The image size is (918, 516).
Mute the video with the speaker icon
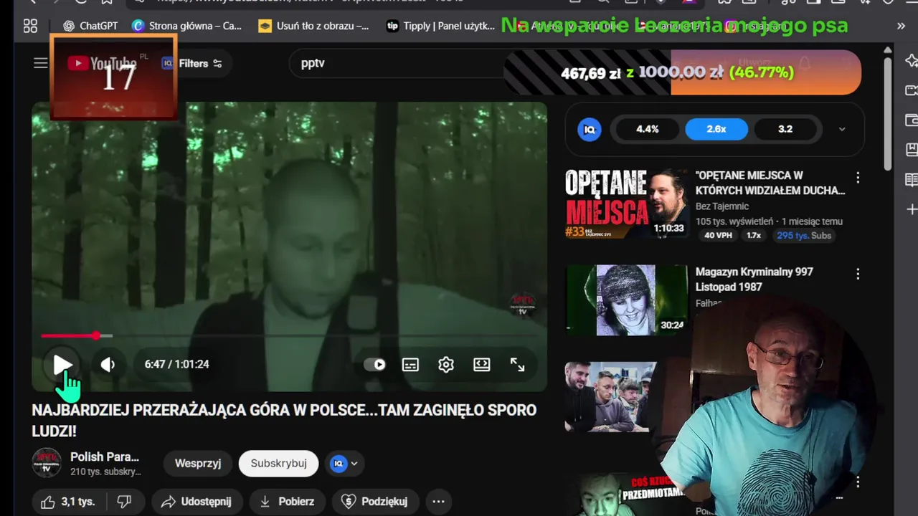[x=108, y=364]
